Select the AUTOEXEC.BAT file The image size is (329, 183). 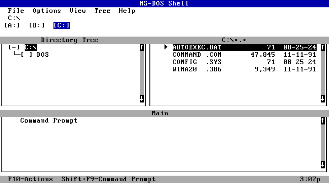(x=244, y=47)
